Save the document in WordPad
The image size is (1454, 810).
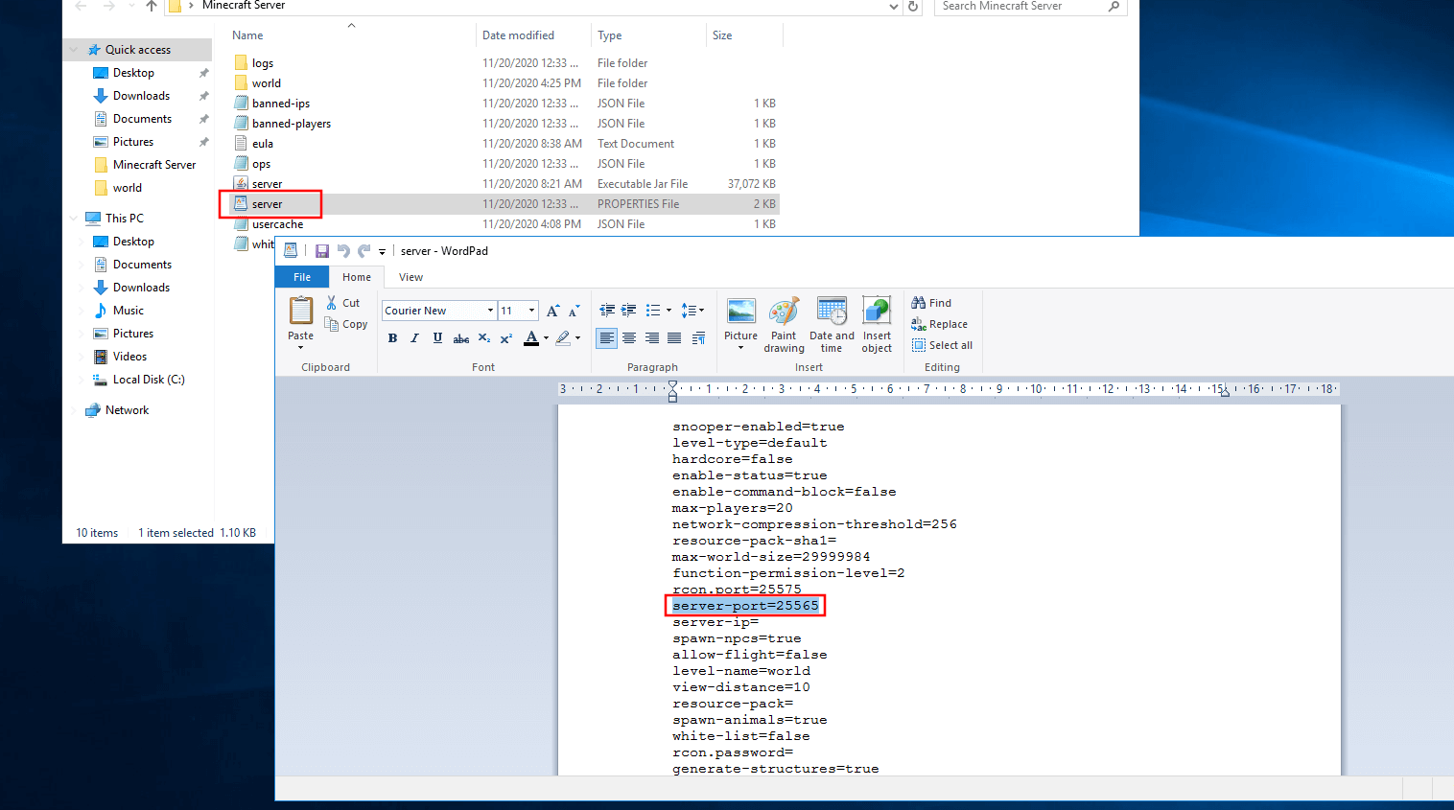[x=322, y=251]
